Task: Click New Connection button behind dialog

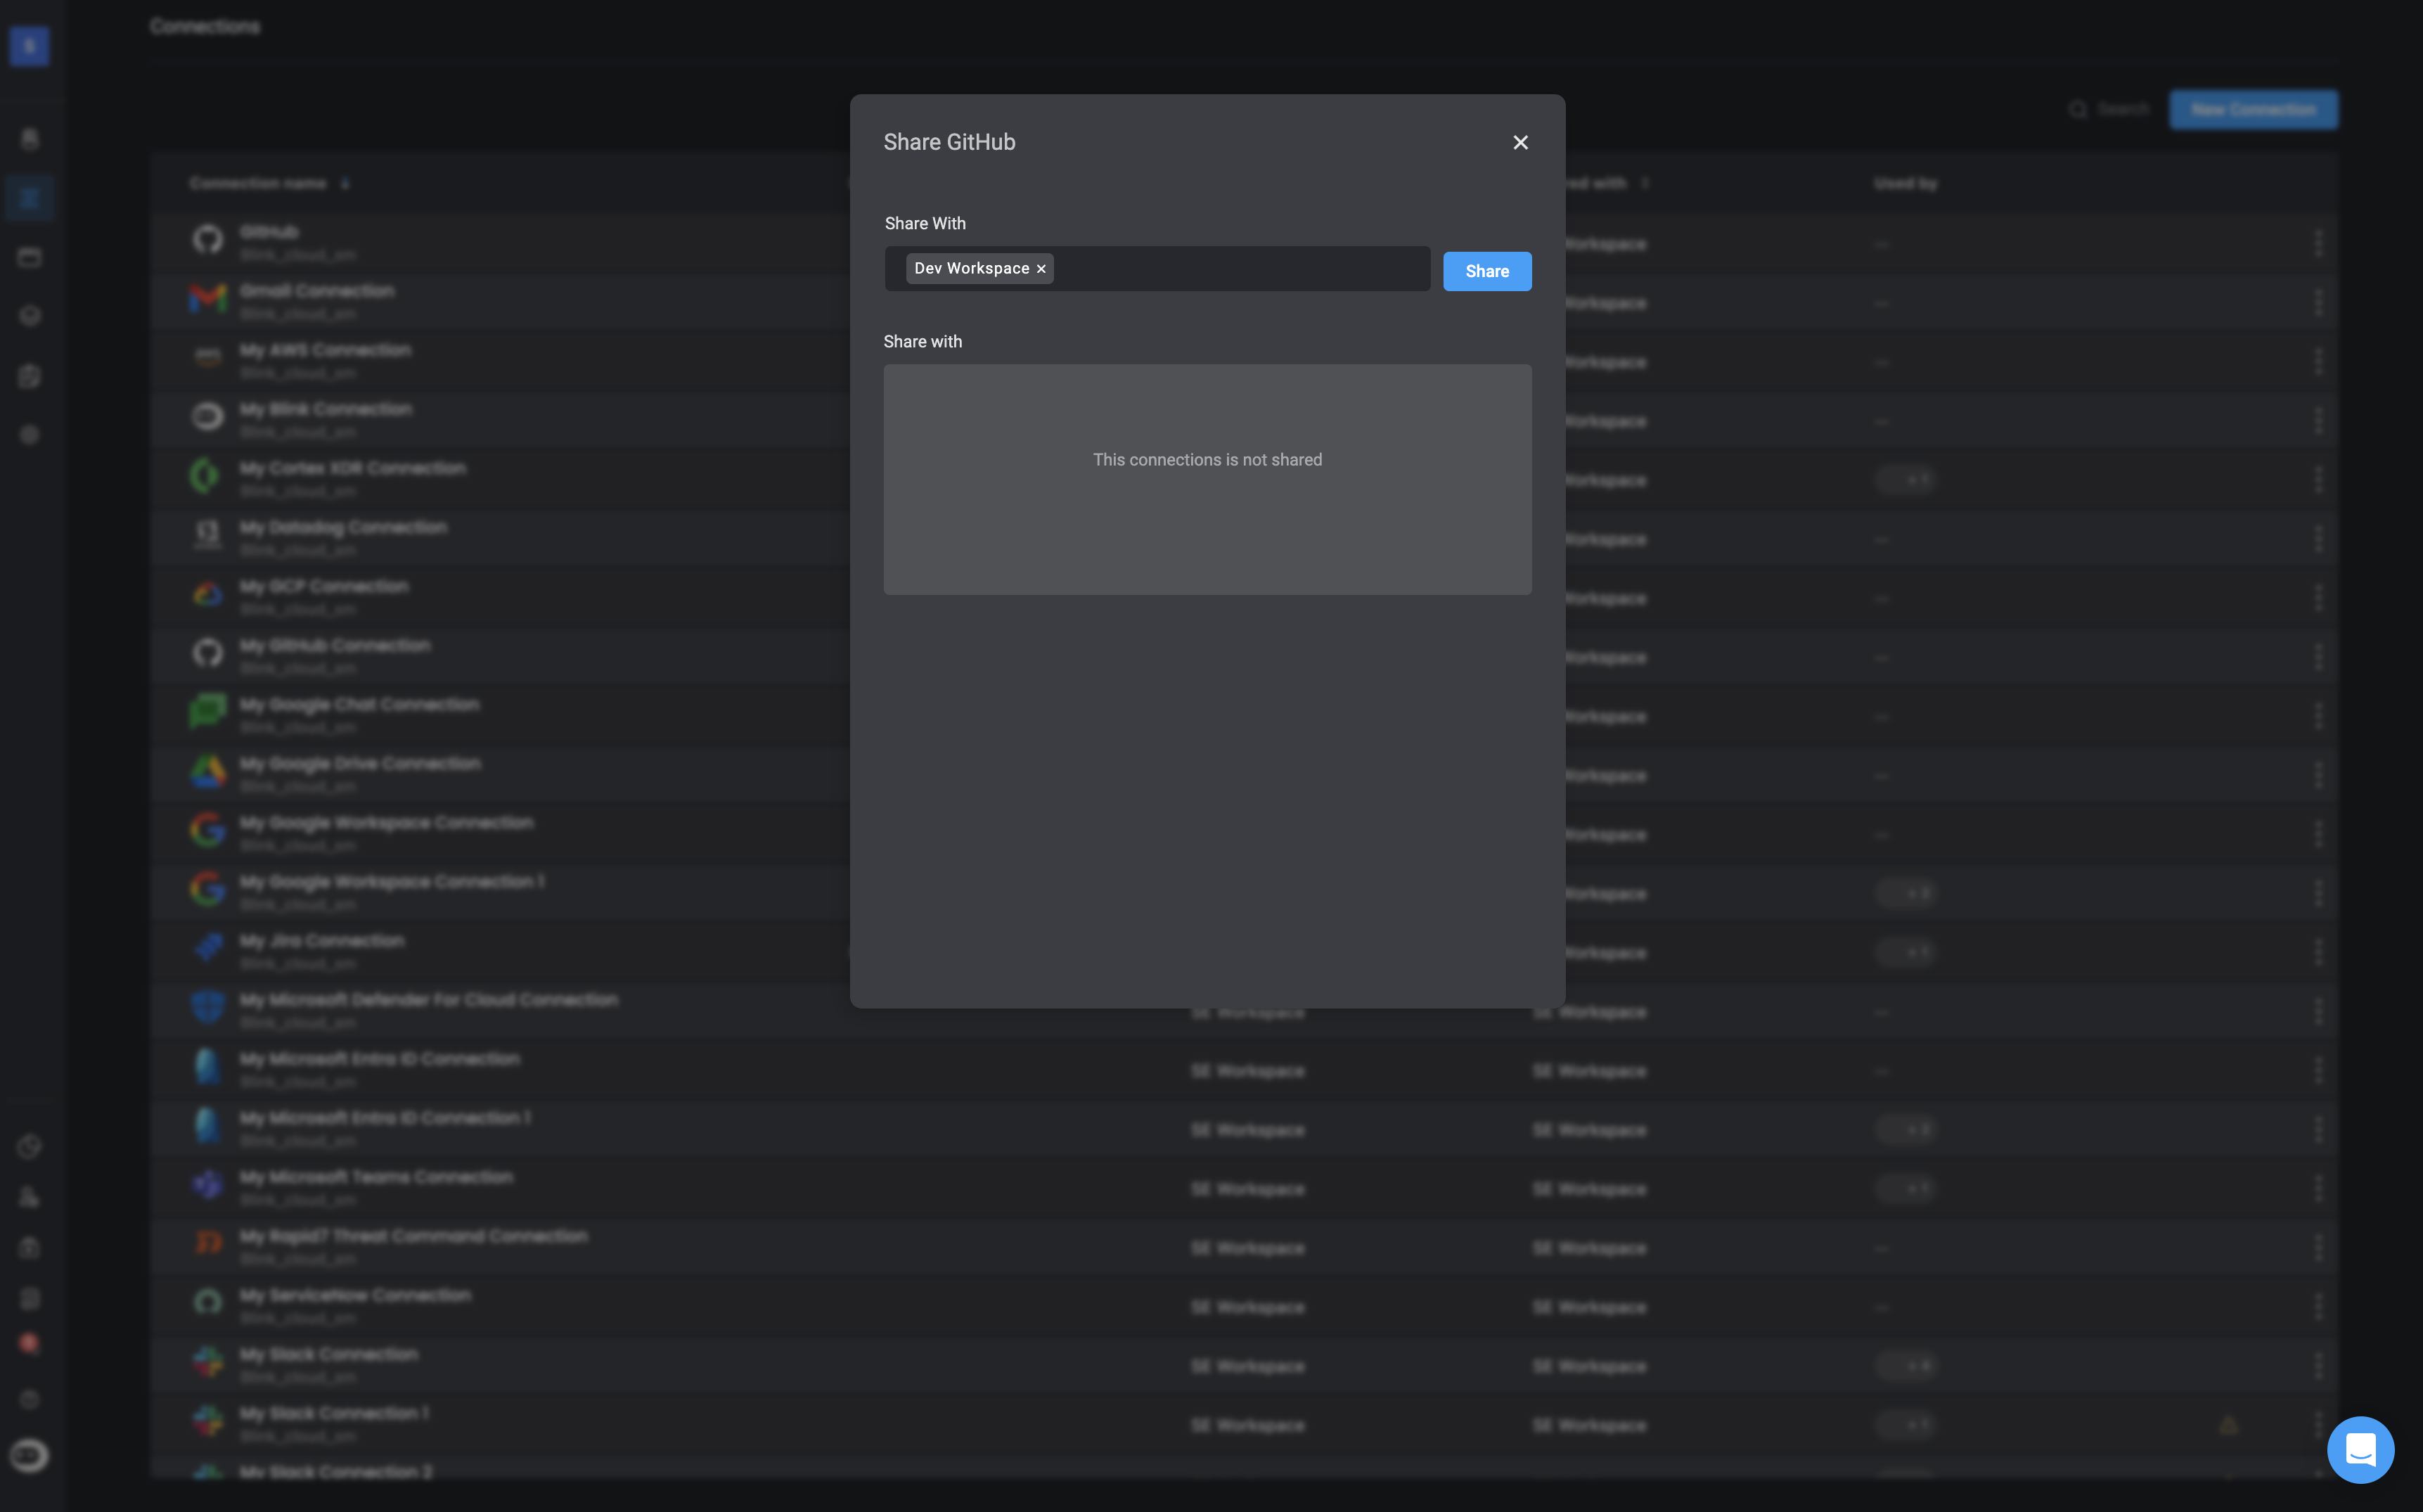Action: click(x=2253, y=110)
